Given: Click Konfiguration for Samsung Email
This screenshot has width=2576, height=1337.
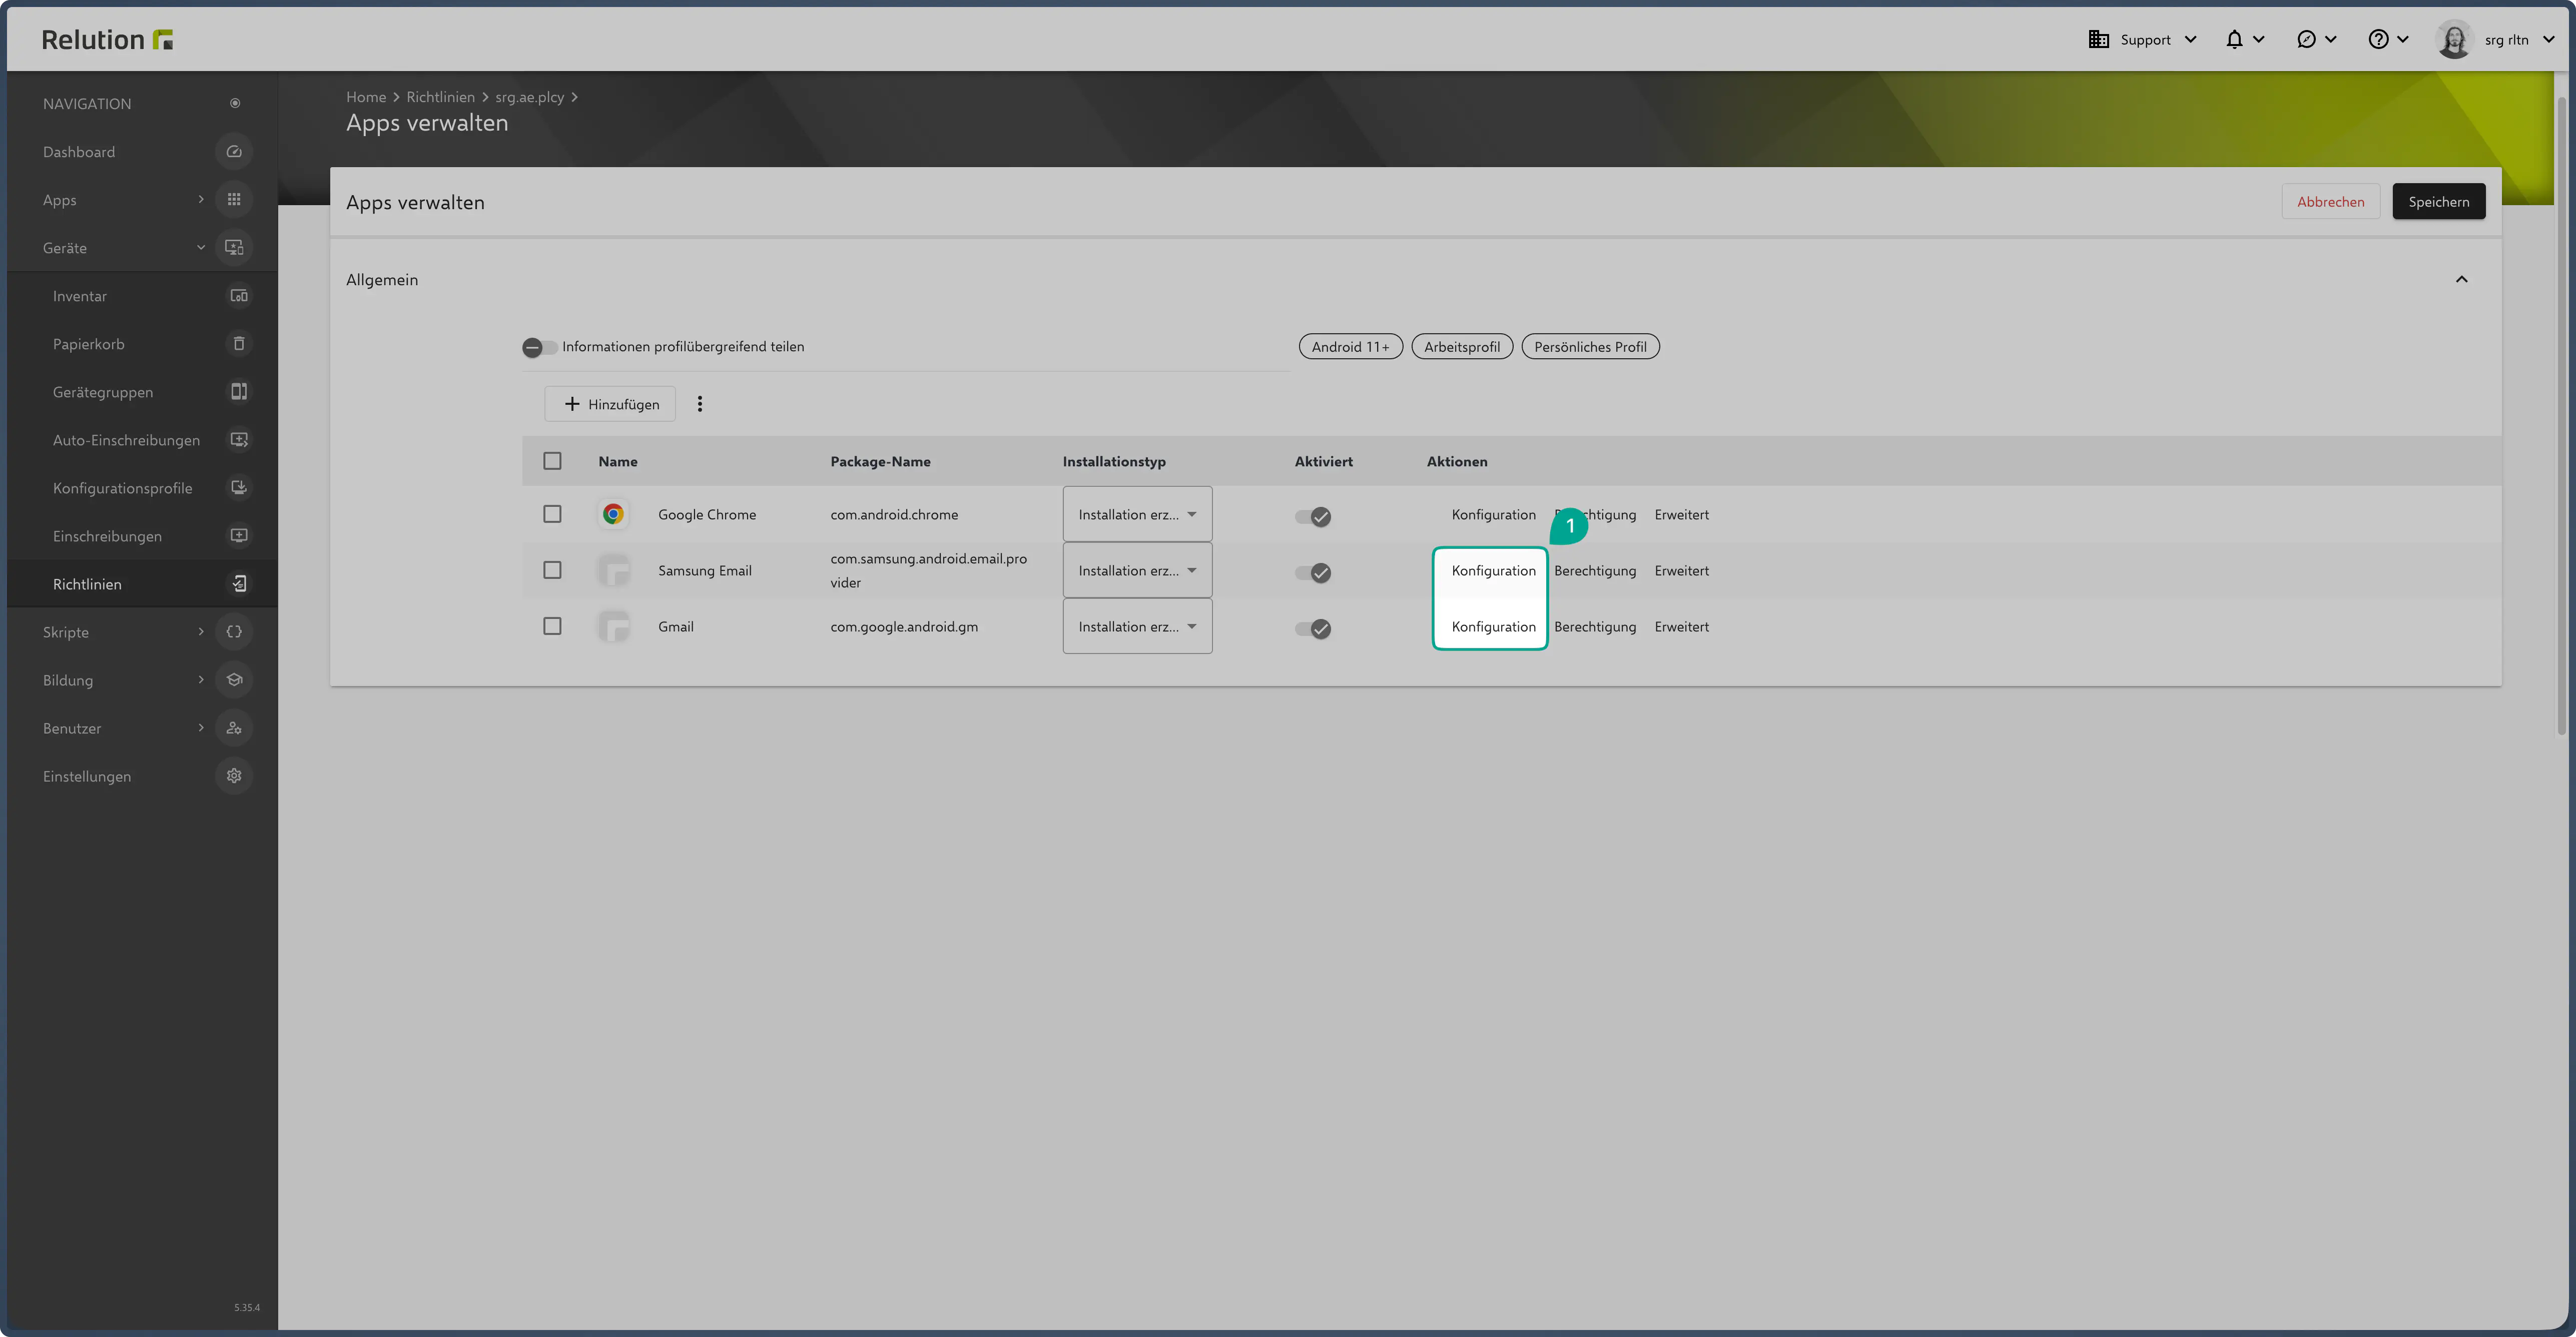Looking at the screenshot, I should click(1493, 571).
